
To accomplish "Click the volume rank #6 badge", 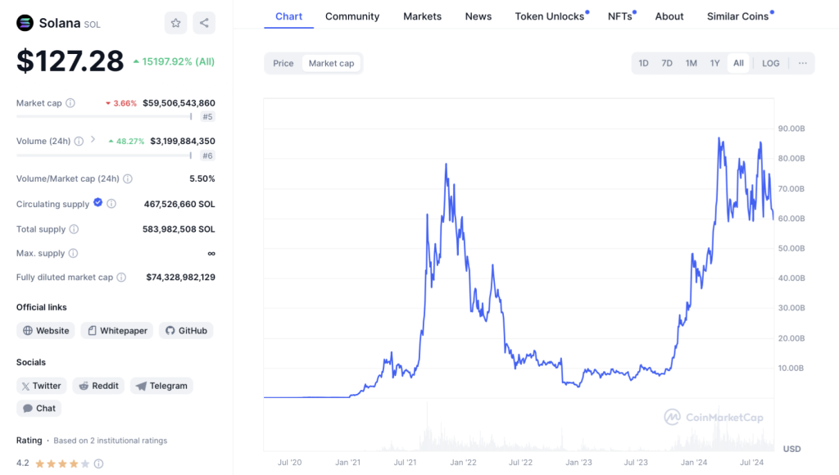I will (x=207, y=156).
